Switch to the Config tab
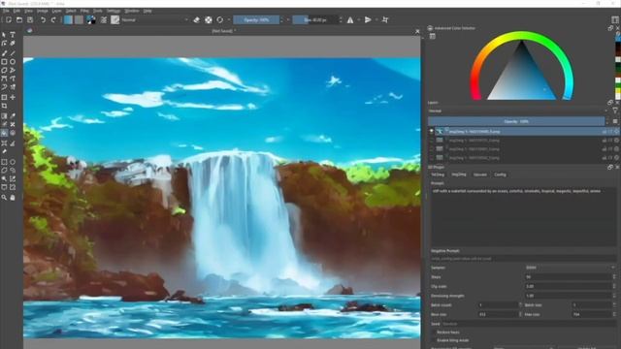This screenshot has width=621, height=349. coord(500,174)
